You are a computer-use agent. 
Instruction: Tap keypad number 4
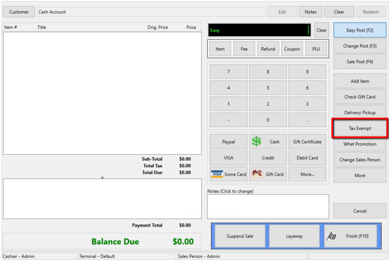tap(229, 88)
